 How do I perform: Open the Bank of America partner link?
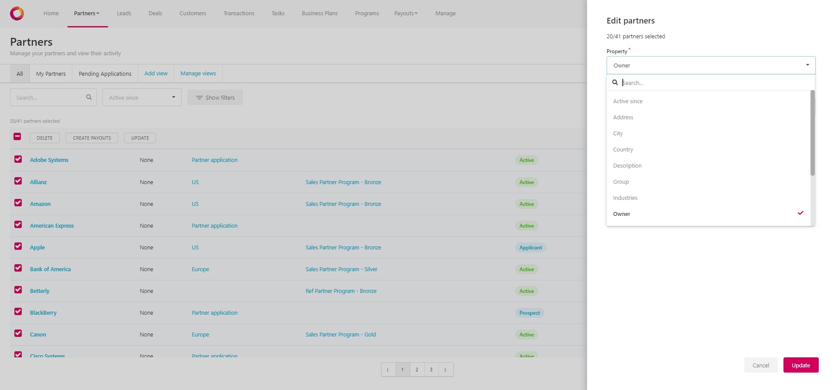pyautogui.click(x=50, y=269)
